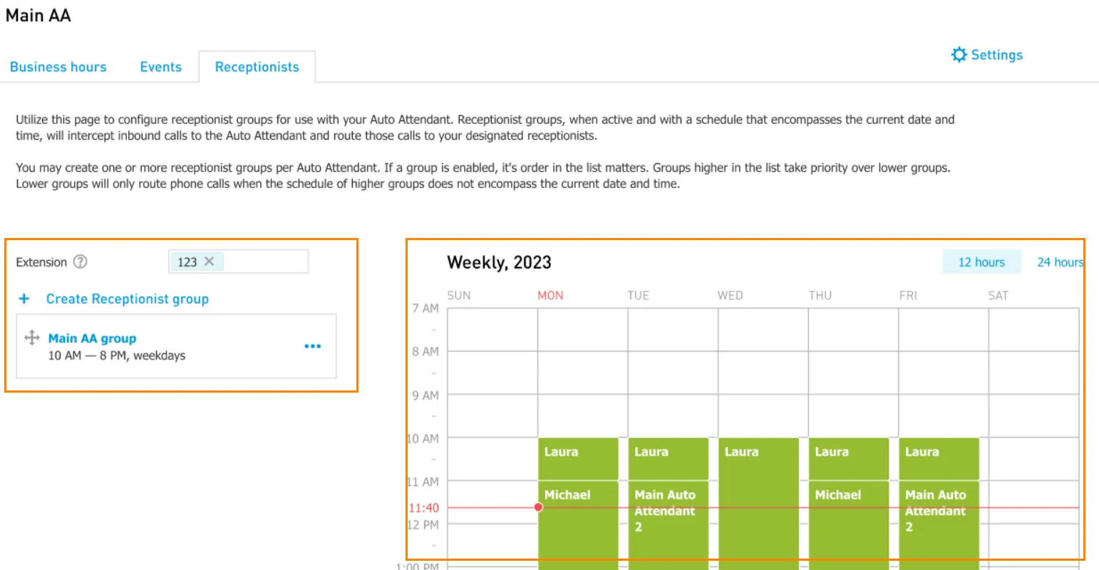Switch to the Events tab

[x=161, y=67]
